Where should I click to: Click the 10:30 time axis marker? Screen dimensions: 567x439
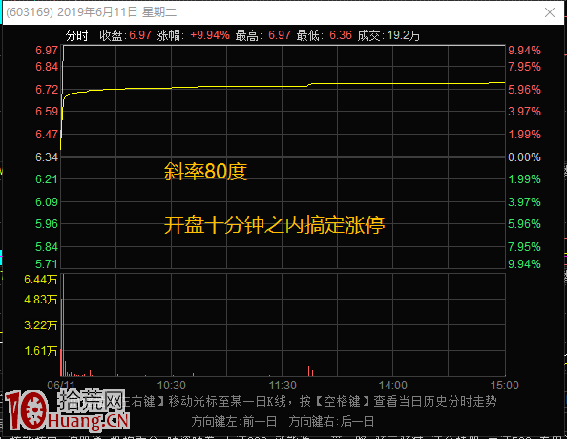172,386
